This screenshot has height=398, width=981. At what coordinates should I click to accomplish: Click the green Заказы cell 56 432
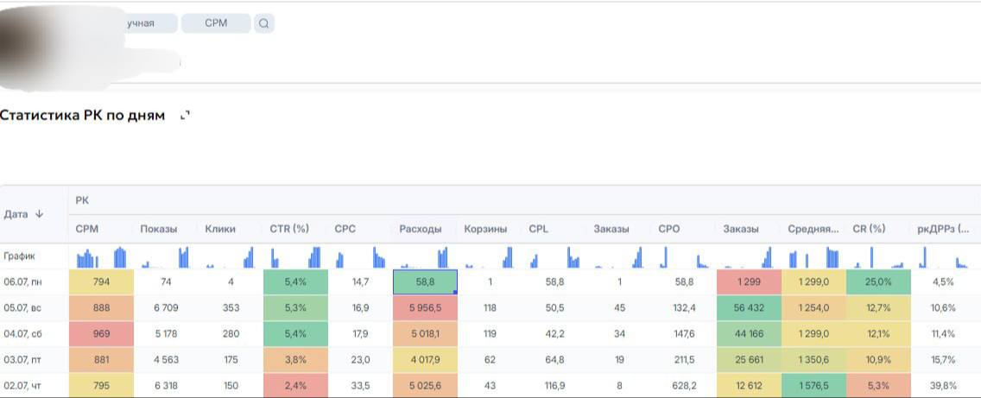(750, 308)
